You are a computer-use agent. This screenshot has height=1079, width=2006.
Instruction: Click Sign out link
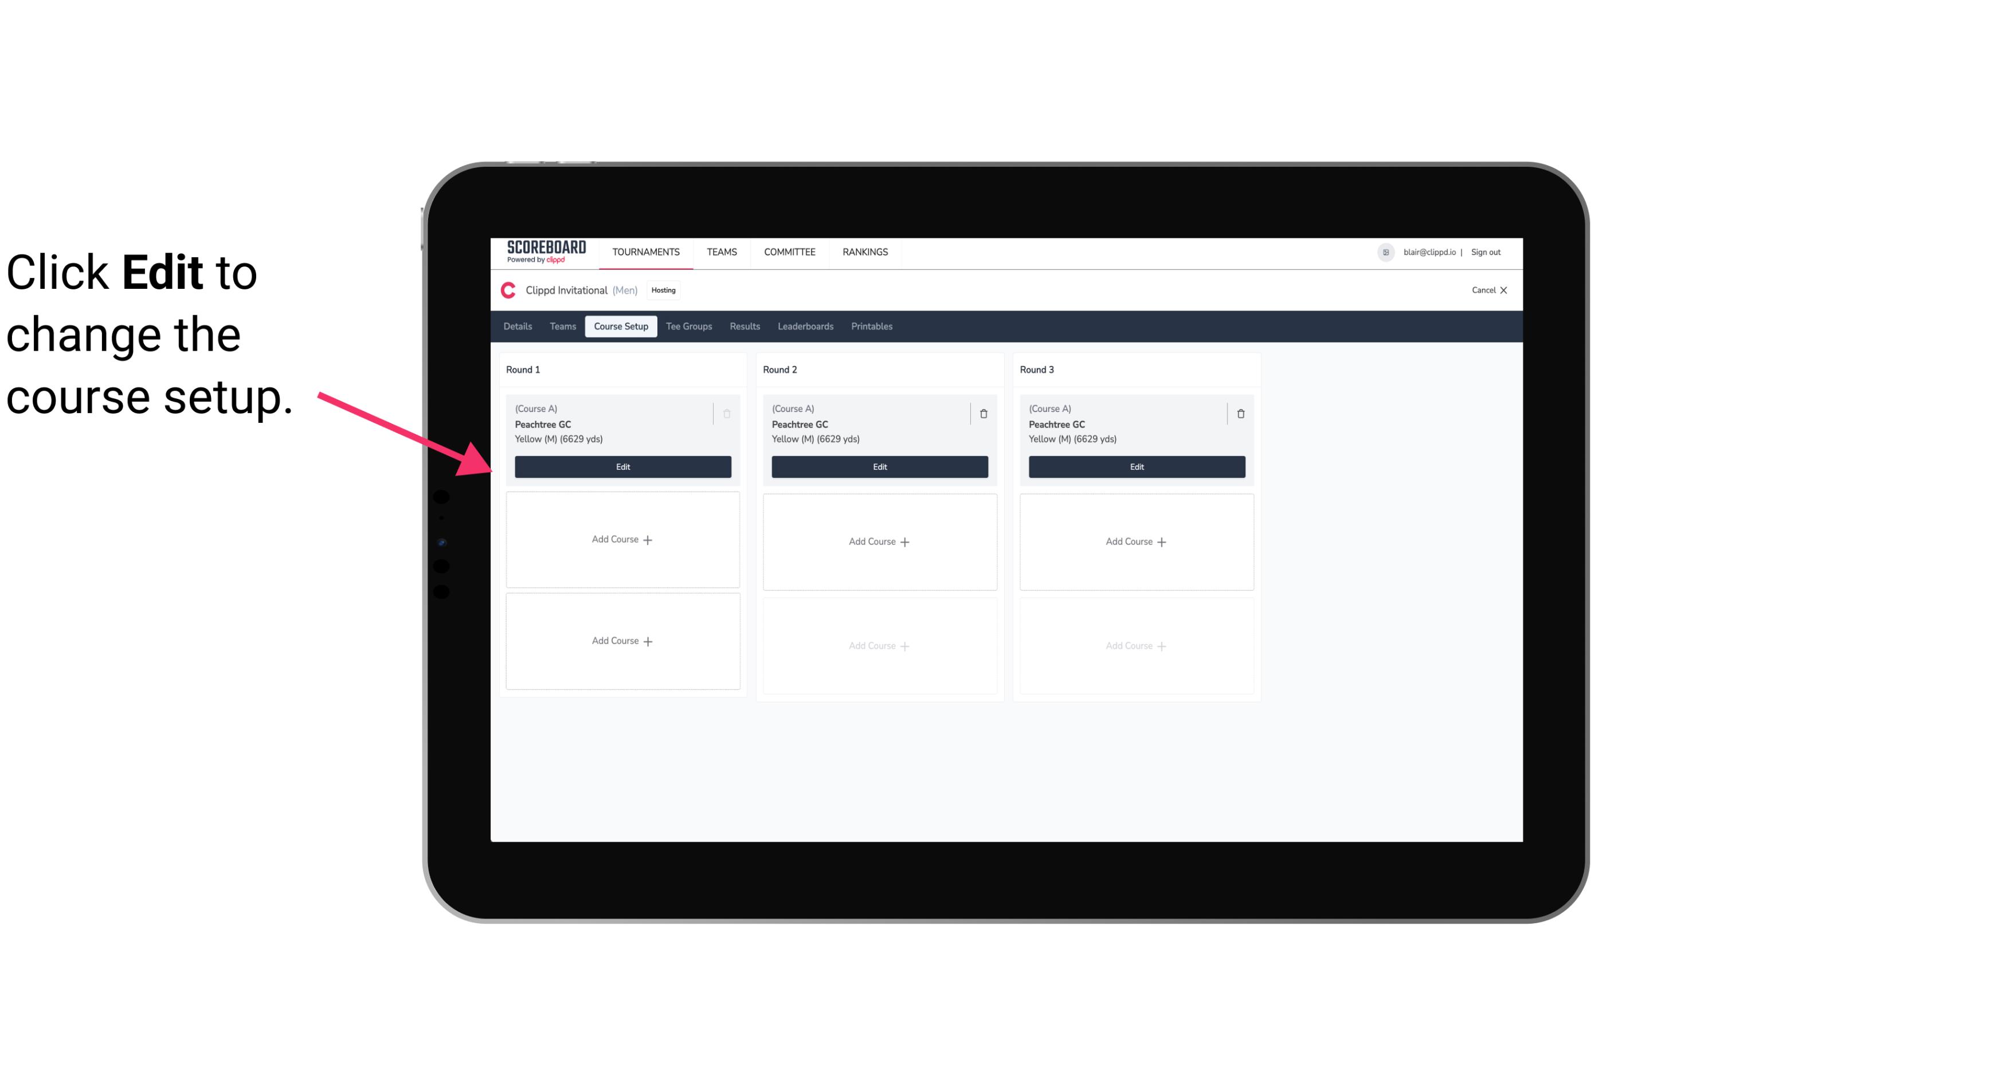pos(1485,251)
